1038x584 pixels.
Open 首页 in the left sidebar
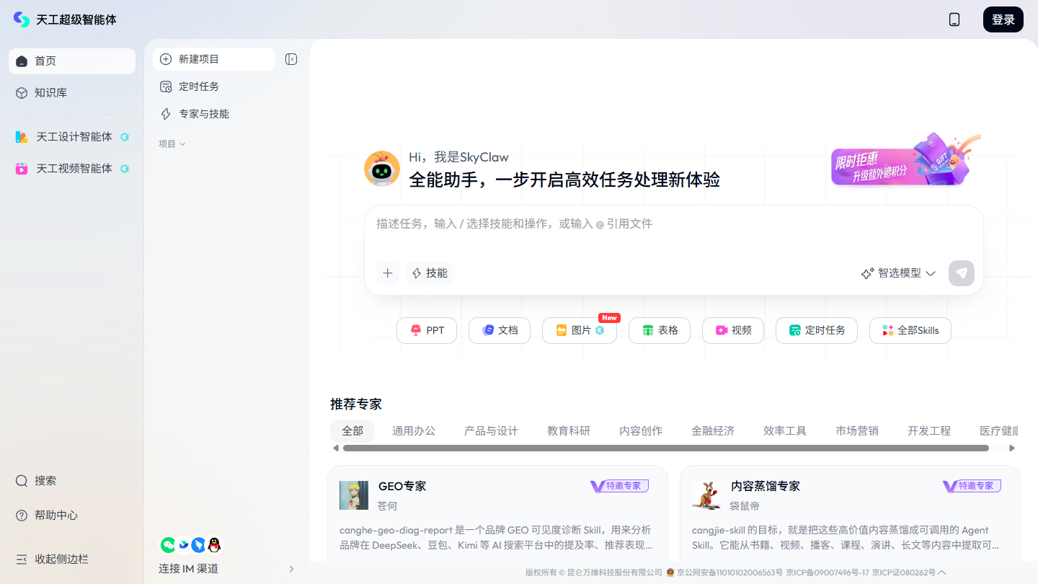coord(72,61)
